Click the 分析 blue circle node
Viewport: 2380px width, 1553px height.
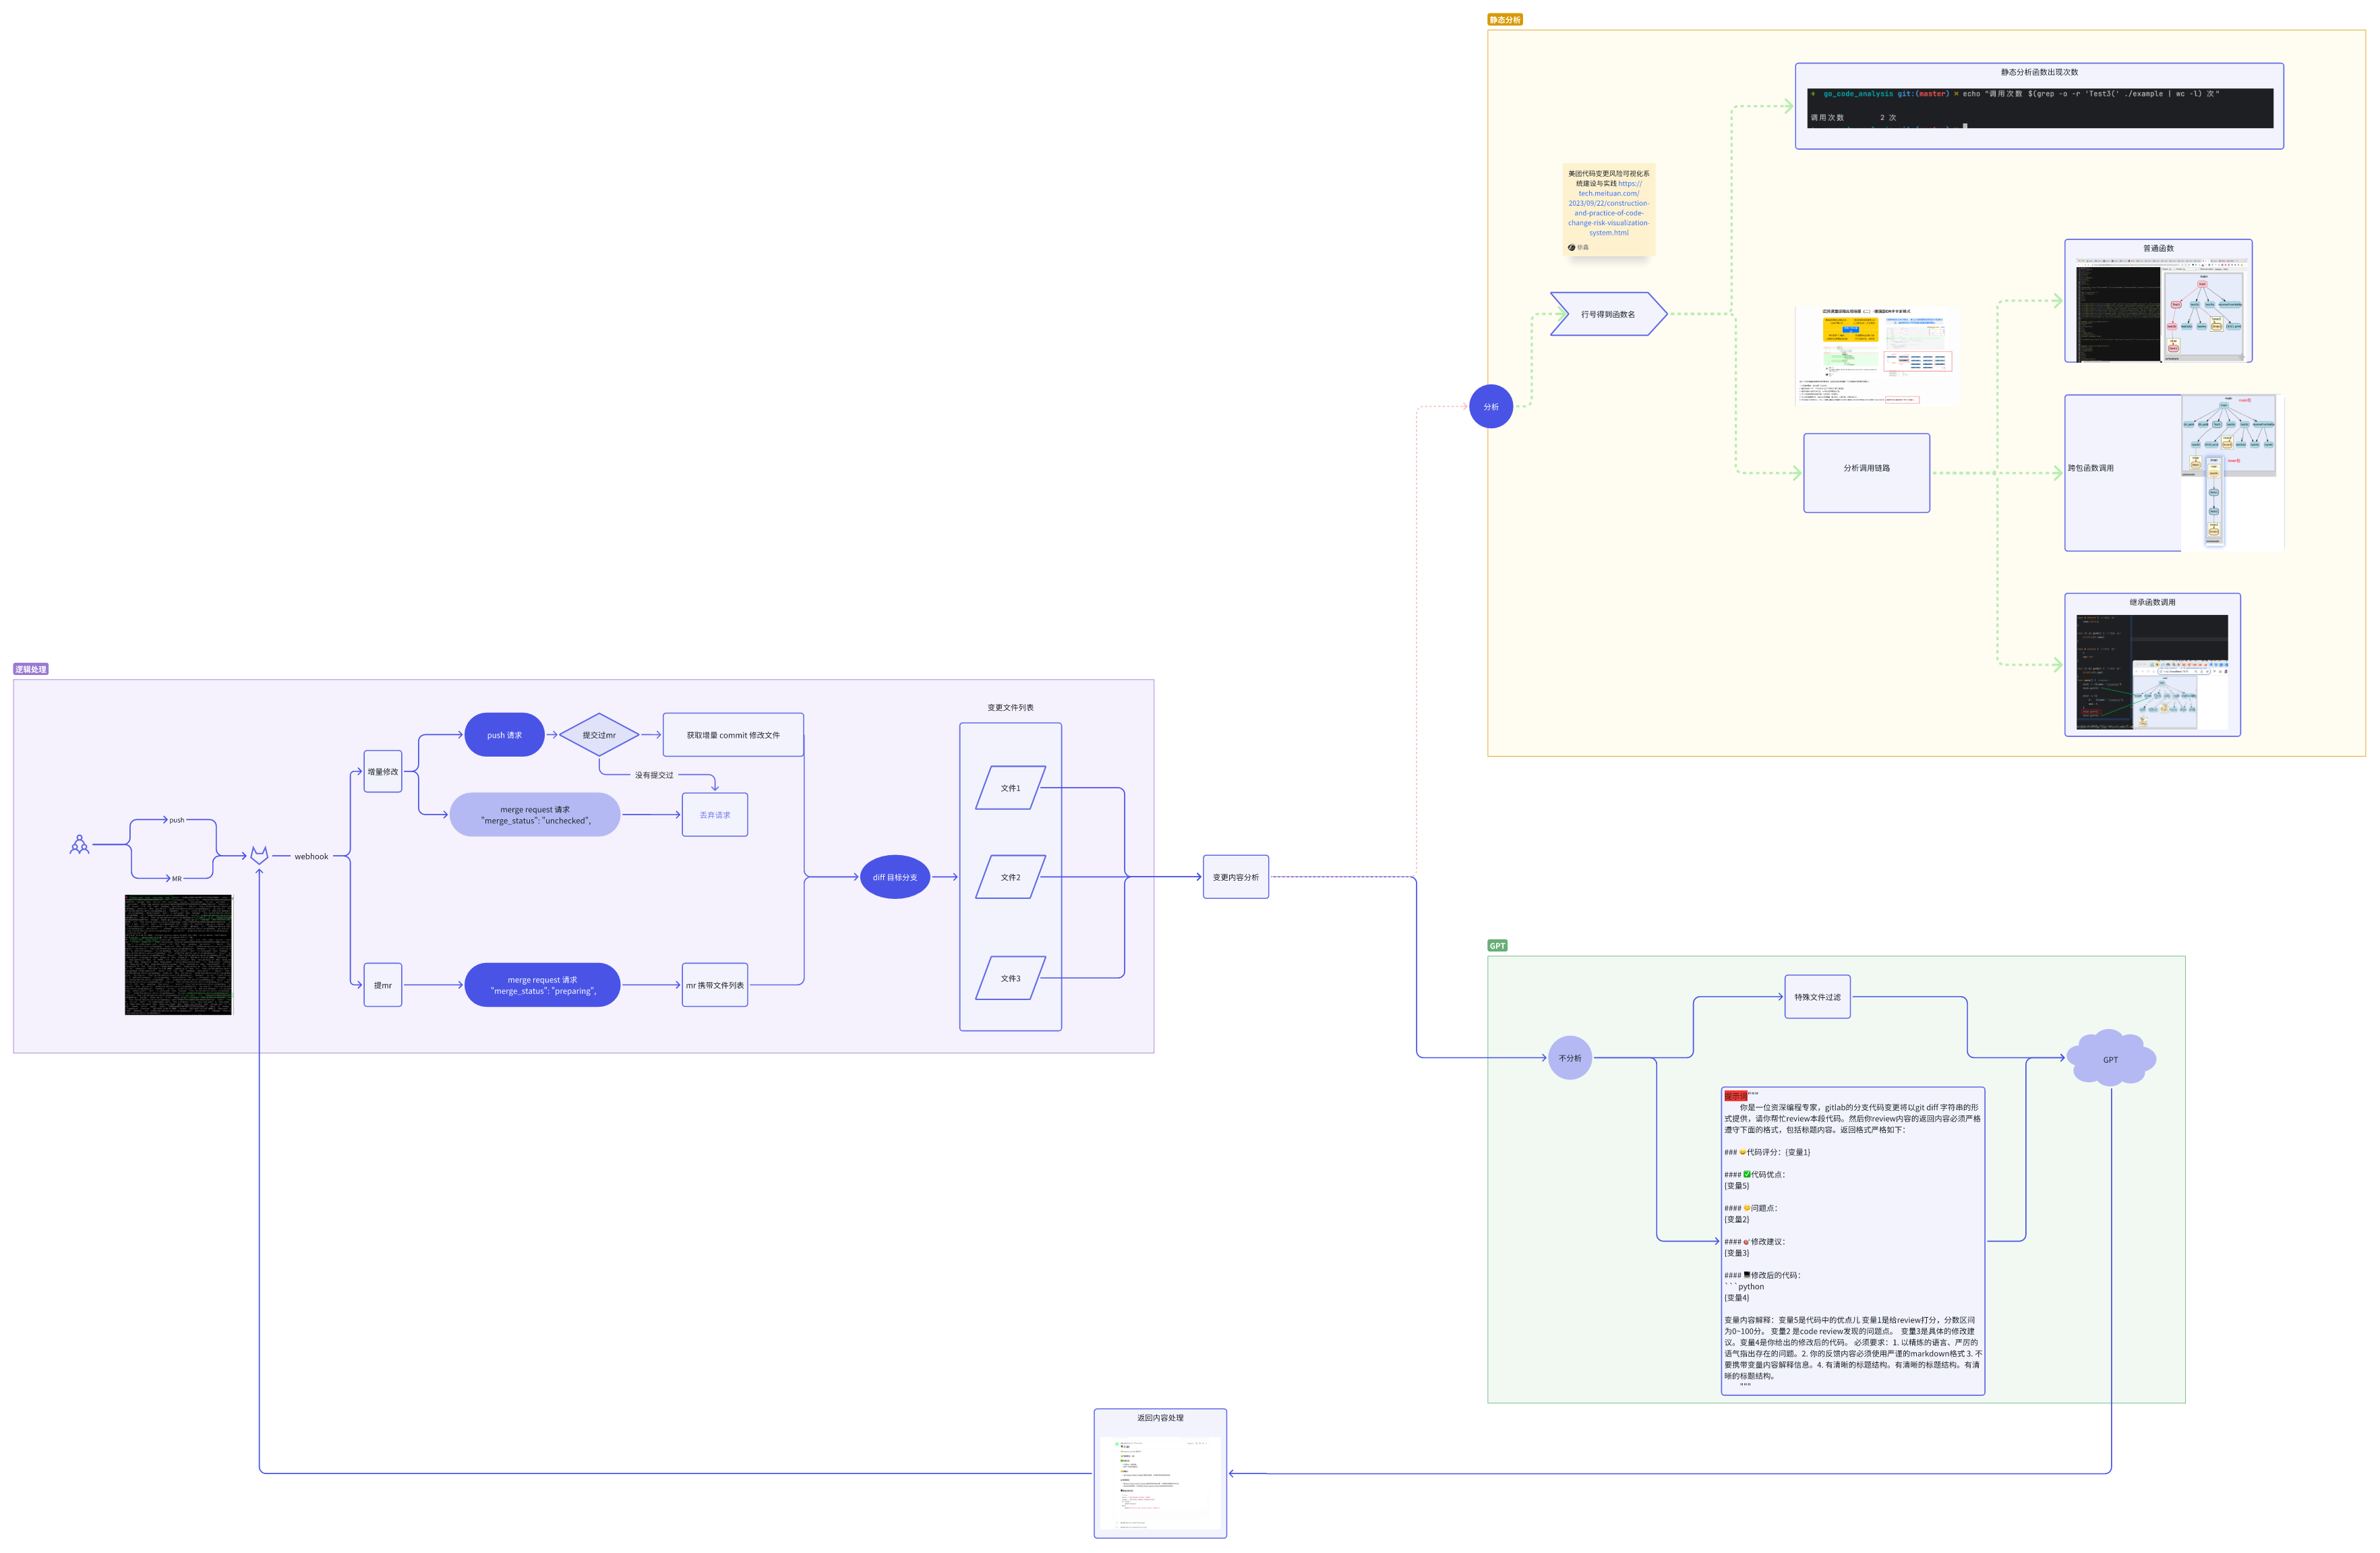pyautogui.click(x=1490, y=406)
